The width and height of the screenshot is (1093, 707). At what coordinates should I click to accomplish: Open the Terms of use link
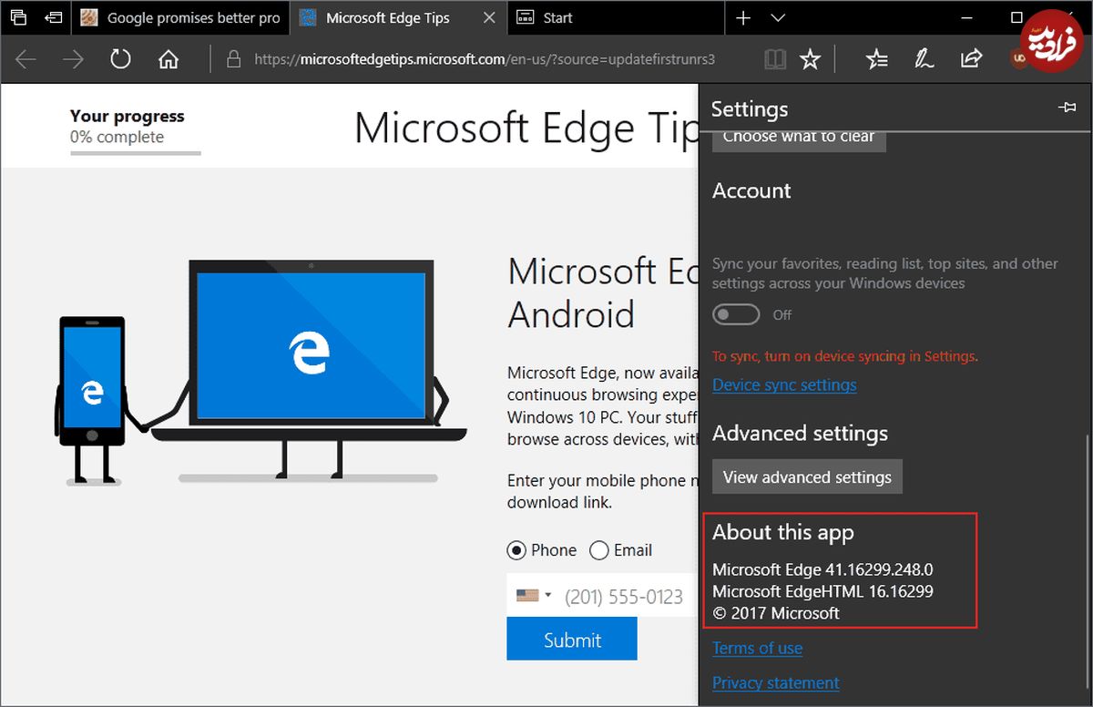tap(757, 648)
